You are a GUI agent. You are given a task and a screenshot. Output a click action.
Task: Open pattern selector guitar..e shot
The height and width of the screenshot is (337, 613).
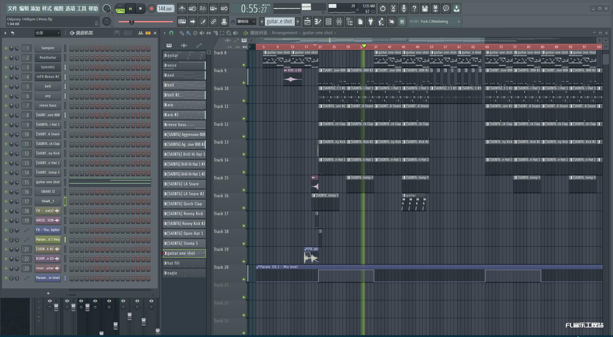tap(279, 22)
